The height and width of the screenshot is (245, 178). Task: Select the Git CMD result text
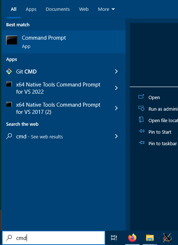click(x=26, y=72)
